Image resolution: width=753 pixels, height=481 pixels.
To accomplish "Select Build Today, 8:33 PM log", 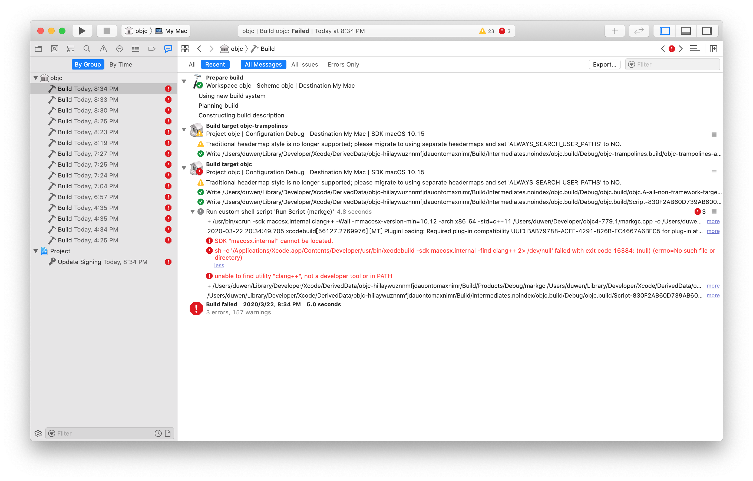I will coord(104,100).
